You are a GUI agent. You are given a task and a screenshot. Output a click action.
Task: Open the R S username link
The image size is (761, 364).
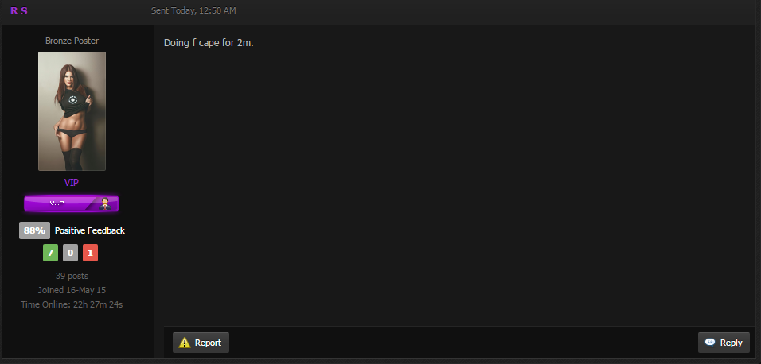[x=19, y=10]
